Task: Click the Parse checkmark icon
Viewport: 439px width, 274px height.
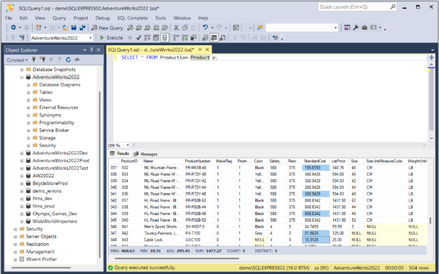Action: 138,38
